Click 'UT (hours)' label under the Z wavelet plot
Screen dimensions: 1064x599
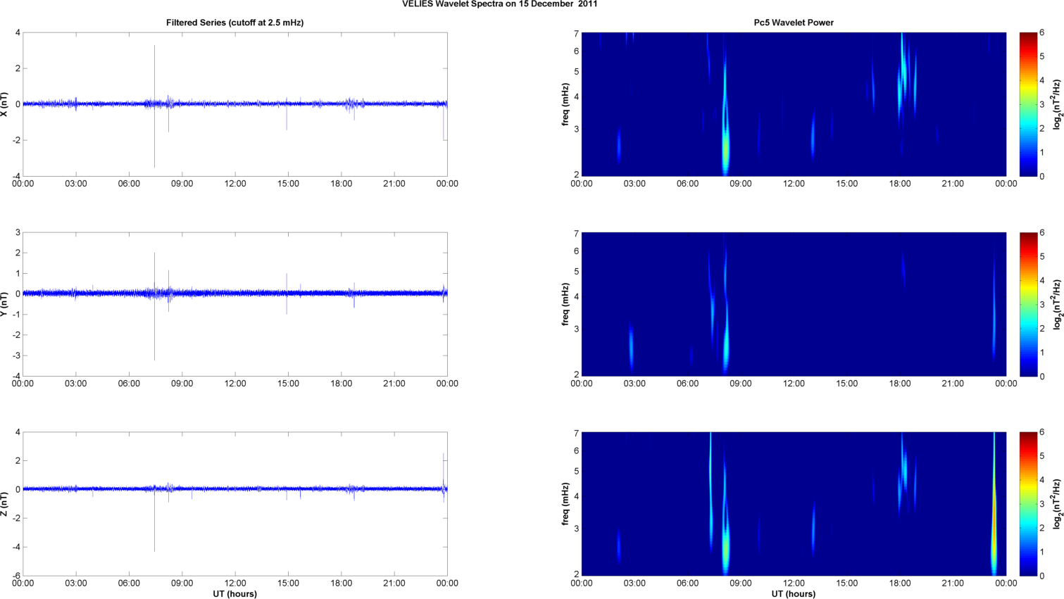coord(794,594)
